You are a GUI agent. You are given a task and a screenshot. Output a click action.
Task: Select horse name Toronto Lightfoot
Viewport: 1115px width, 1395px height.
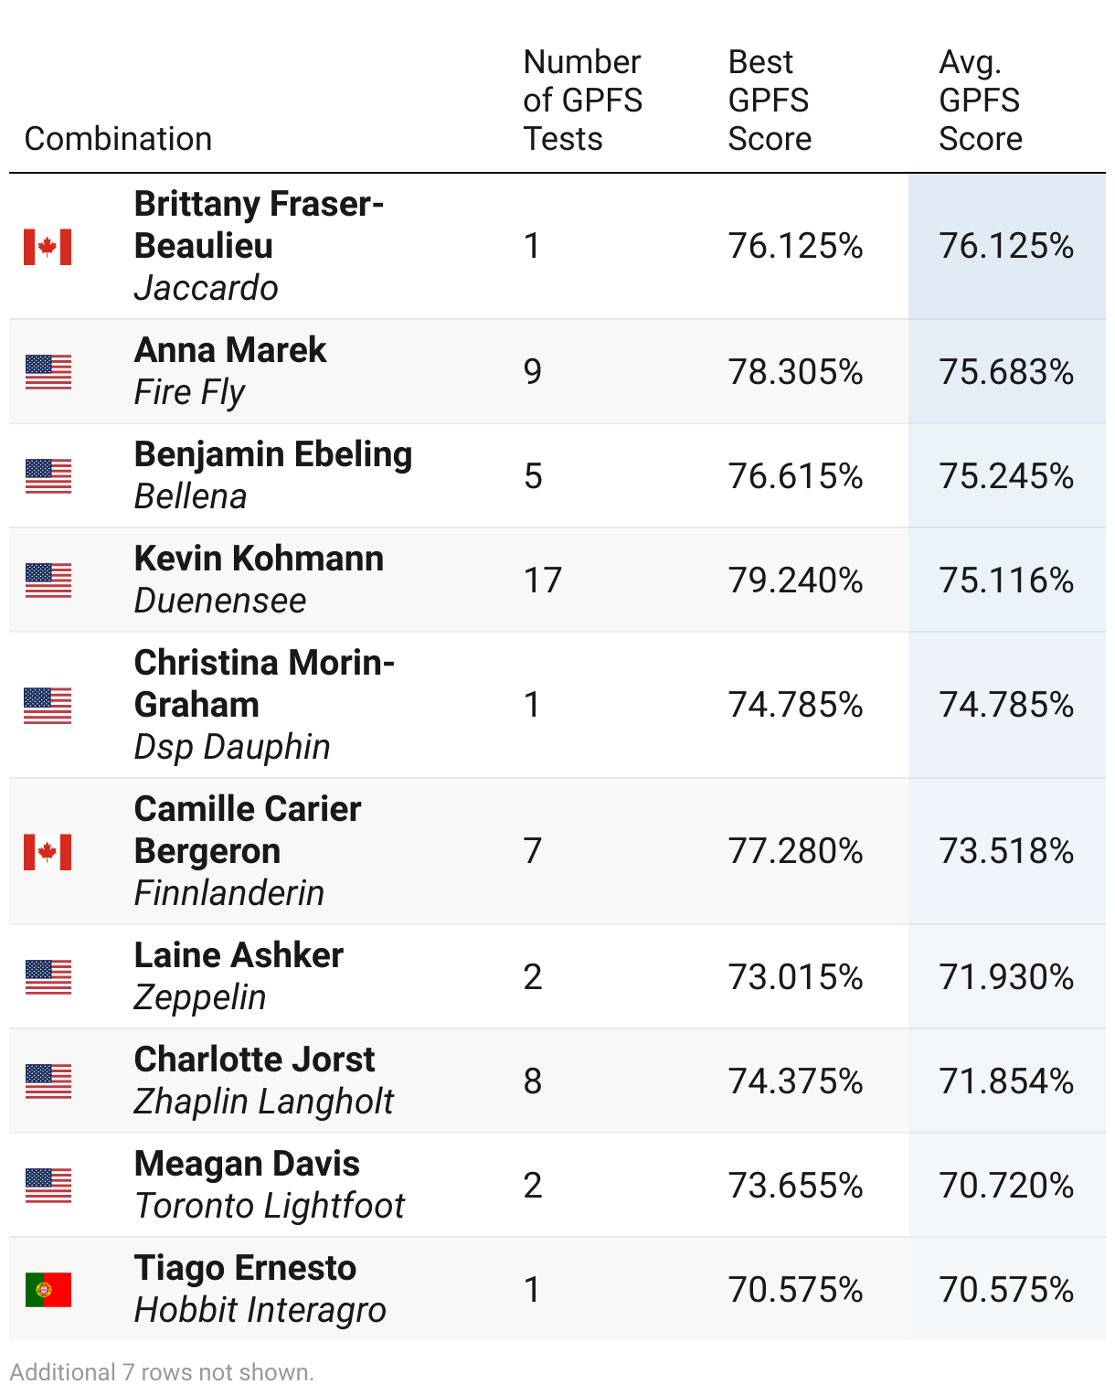tap(269, 1206)
